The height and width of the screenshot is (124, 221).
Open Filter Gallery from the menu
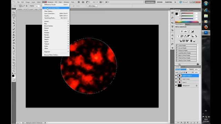point(56,11)
